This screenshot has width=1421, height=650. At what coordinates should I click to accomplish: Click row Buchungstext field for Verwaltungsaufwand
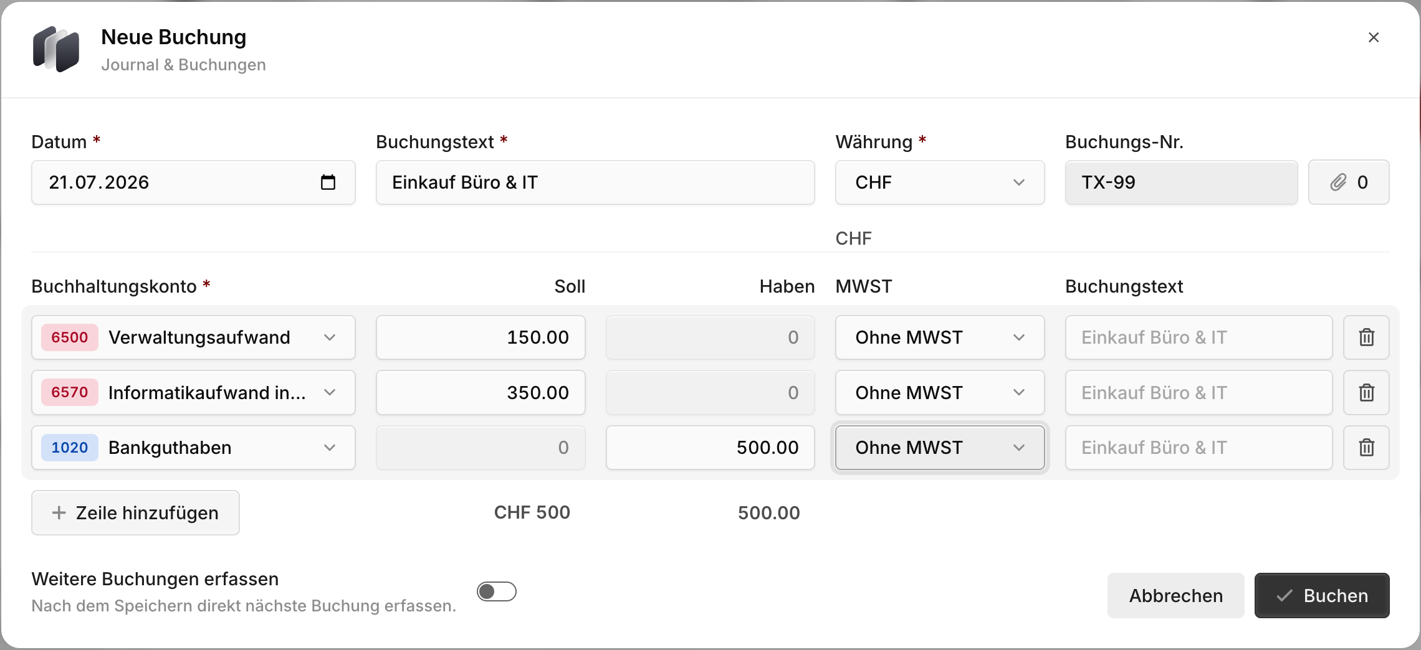(1199, 337)
